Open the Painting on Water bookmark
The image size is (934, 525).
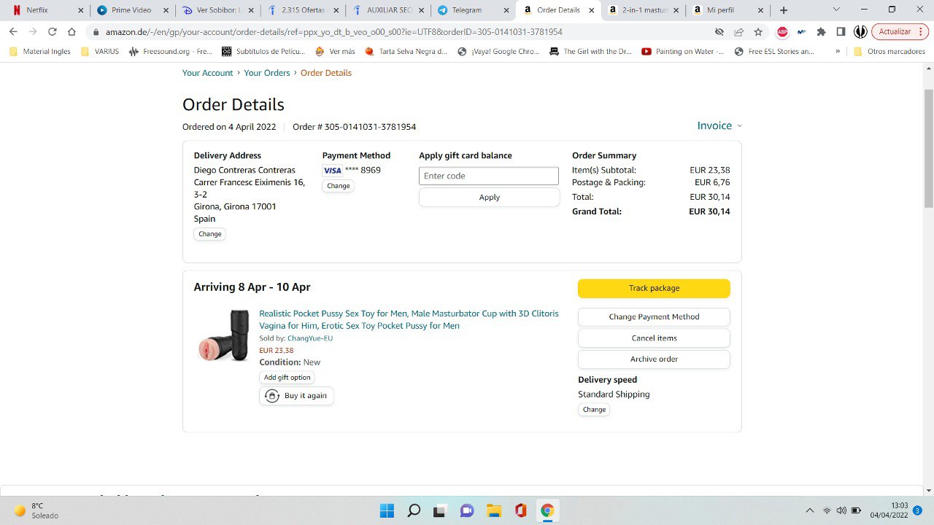(682, 52)
